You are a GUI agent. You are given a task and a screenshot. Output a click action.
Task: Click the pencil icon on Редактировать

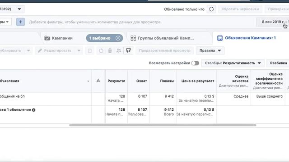(x=40, y=50)
